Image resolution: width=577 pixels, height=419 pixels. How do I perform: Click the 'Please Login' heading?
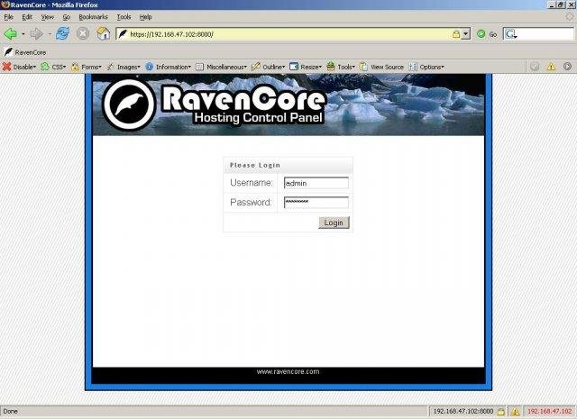coord(255,165)
